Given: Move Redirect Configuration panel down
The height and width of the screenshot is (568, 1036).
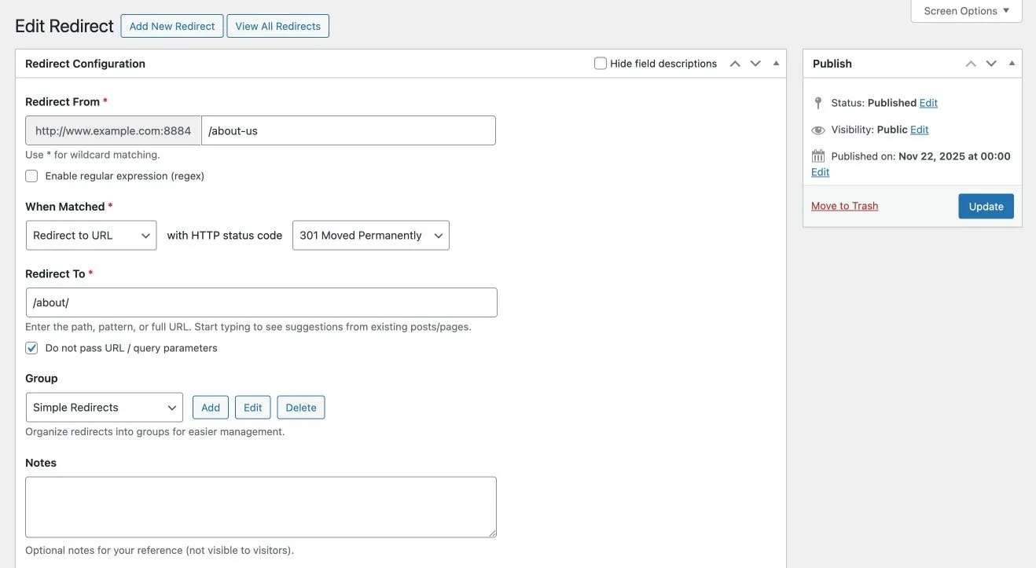Looking at the screenshot, I should coord(755,64).
